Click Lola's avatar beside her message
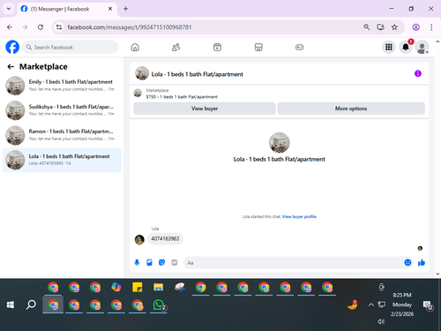Viewport: 441px width, 331px height. tap(139, 239)
